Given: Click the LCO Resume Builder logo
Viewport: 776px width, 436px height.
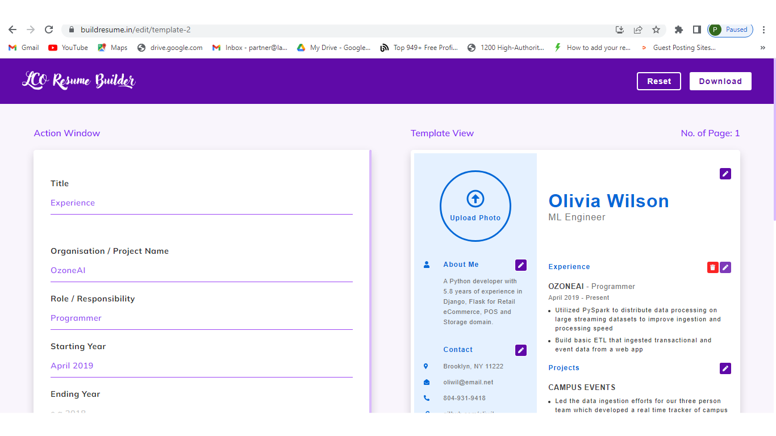Looking at the screenshot, I should pos(79,81).
